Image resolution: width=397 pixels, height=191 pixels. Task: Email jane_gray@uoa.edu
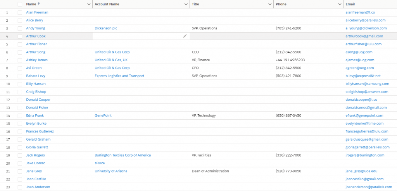(362, 171)
